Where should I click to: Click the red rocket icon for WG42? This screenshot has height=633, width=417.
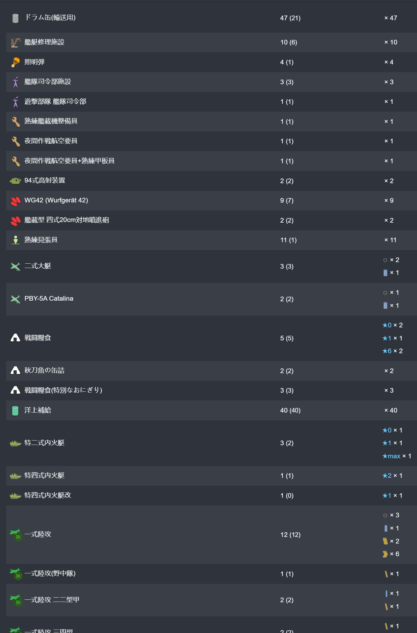[16, 201]
